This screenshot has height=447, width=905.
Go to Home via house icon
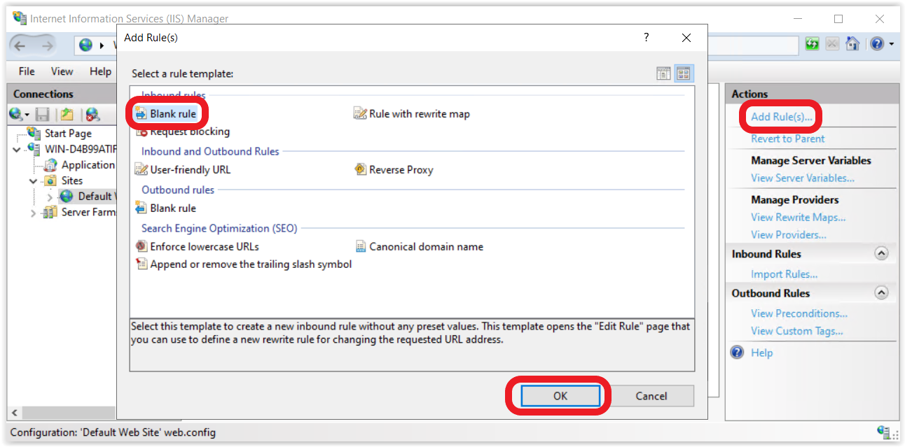pyautogui.click(x=852, y=44)
